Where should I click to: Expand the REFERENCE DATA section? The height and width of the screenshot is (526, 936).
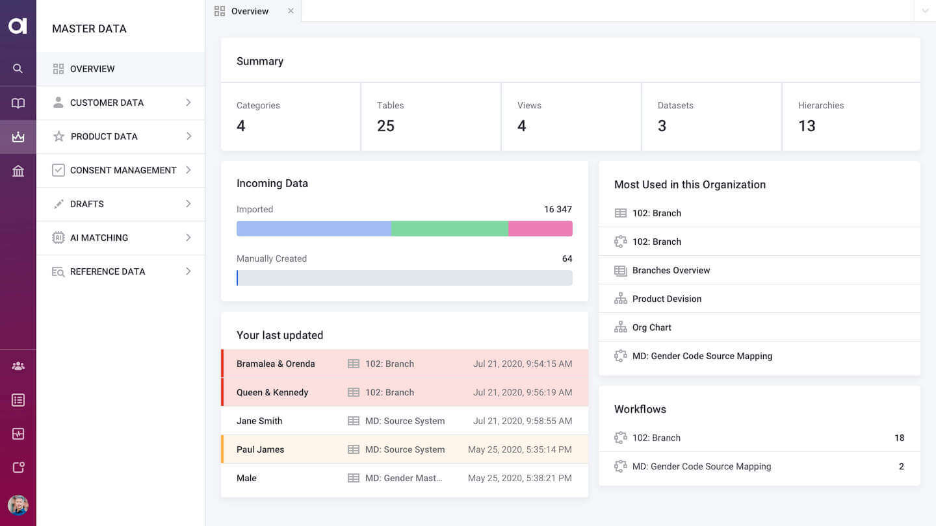click(x=121, y=271)
